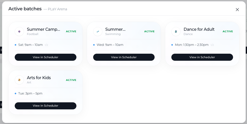Viewport: 247px width, 124px height.
Task: Click the Wed 9am – 10am schedule slot
Action: point(110,45)
